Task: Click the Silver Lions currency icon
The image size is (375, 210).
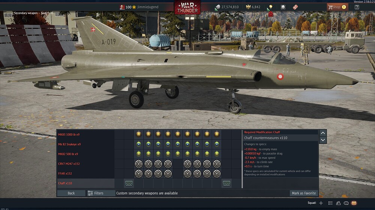Action: click(217, 7)
